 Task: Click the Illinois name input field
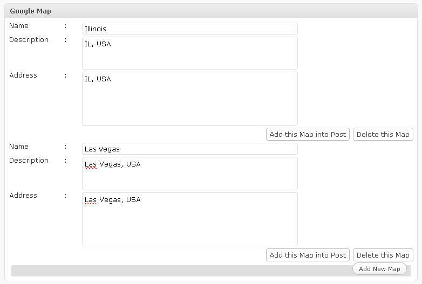(x=190, y=29)
